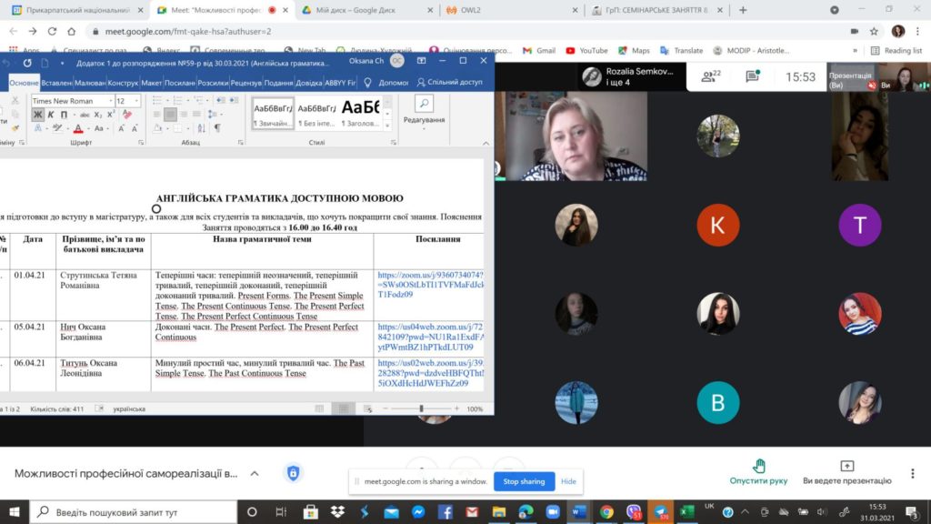Lower hand with Опустити руку
This screenshot has width=931, height=524.
759,471
